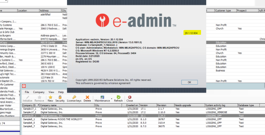Click the Database type column header
The image size is (265, 135).
[x=248, y=105]
